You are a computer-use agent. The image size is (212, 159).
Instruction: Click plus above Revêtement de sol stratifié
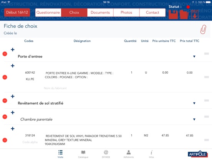pos(13,96)
